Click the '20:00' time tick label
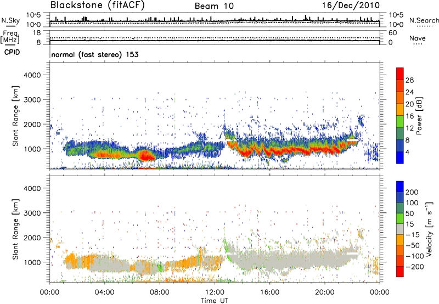The image size is (439, 304). click(324, 292)
